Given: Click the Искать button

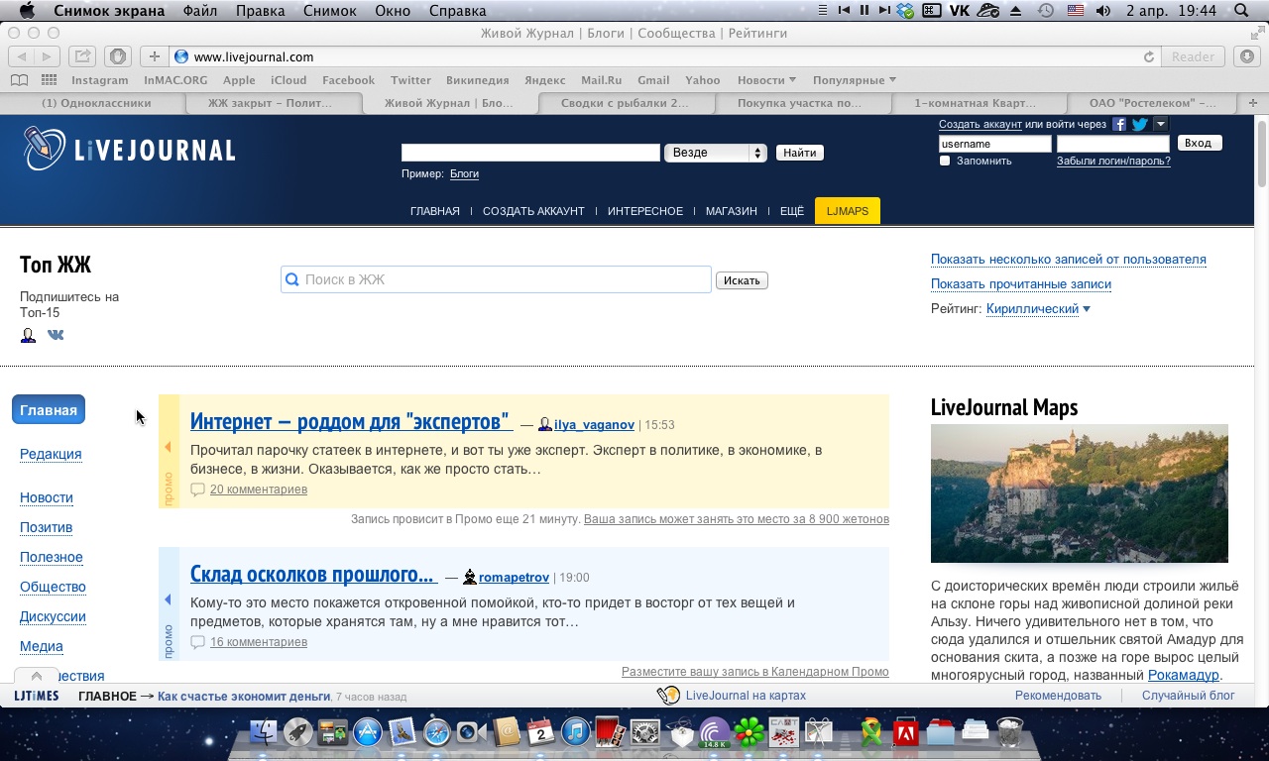Looking at the screenshot, I should 742,280.
